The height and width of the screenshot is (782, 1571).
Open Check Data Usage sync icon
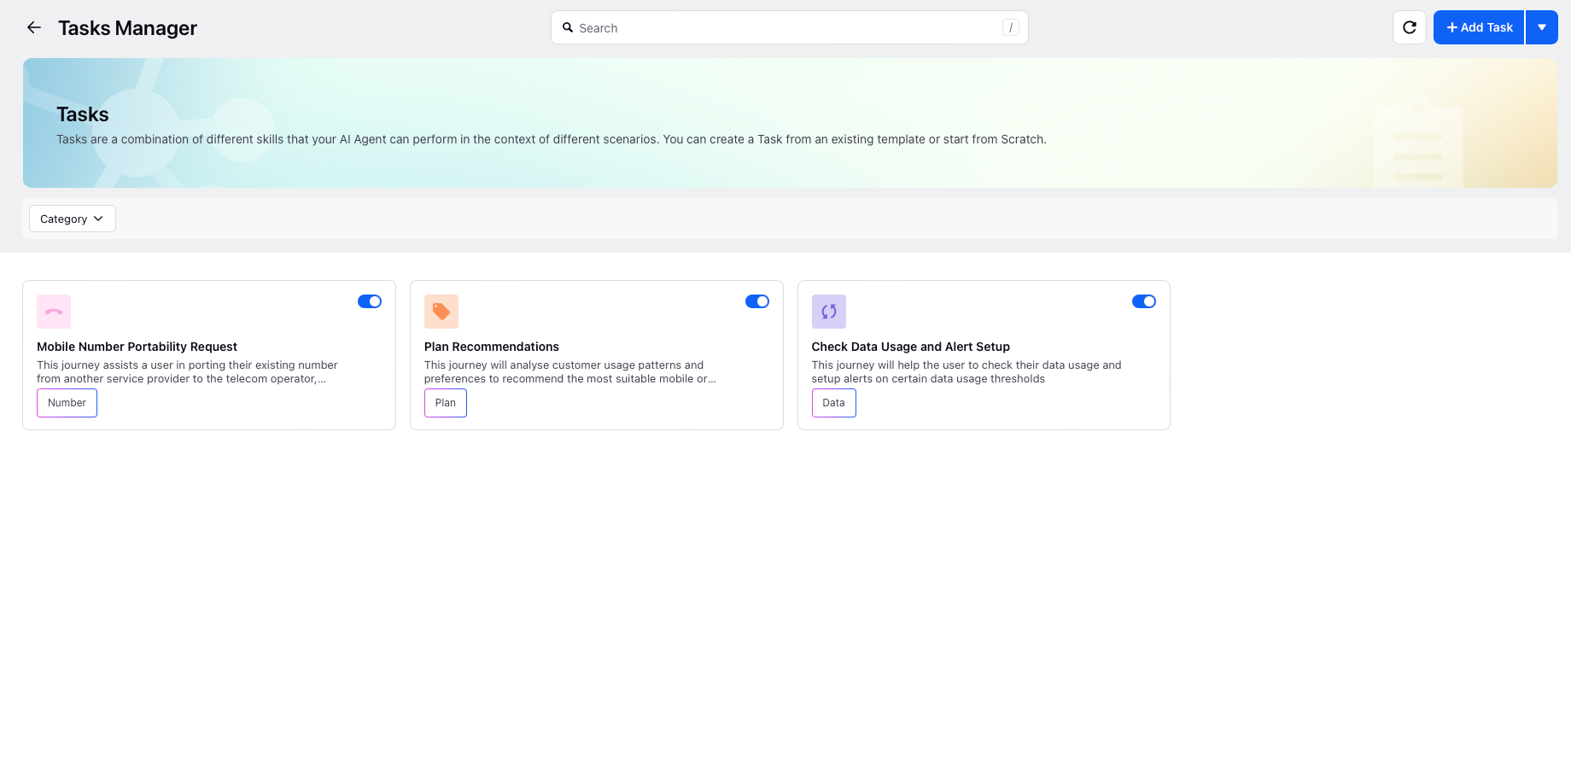click(x=829, y=312)
